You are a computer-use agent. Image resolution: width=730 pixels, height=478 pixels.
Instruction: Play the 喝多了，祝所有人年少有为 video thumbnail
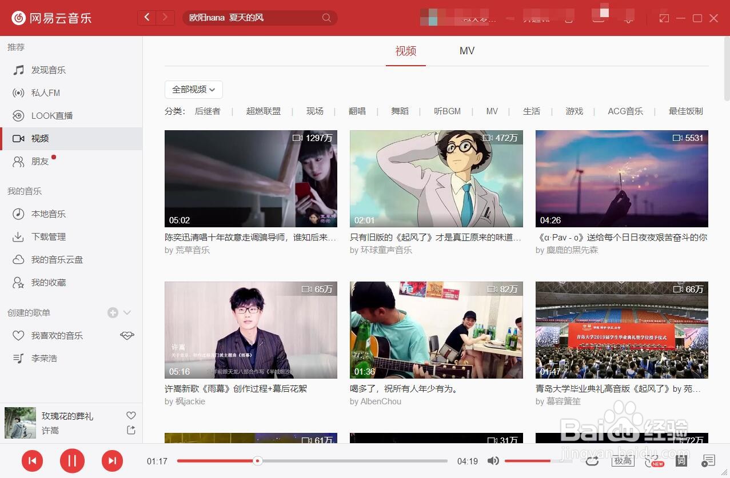(x=436, y=330)
